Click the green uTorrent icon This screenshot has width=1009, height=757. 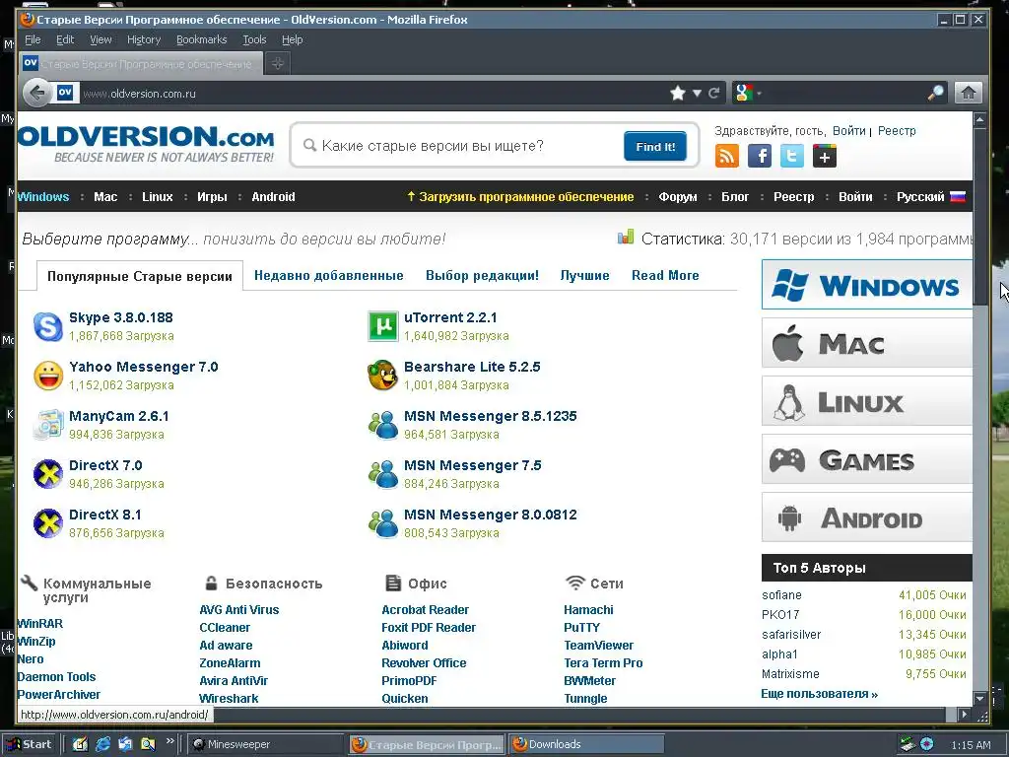[x=383, y=326]
